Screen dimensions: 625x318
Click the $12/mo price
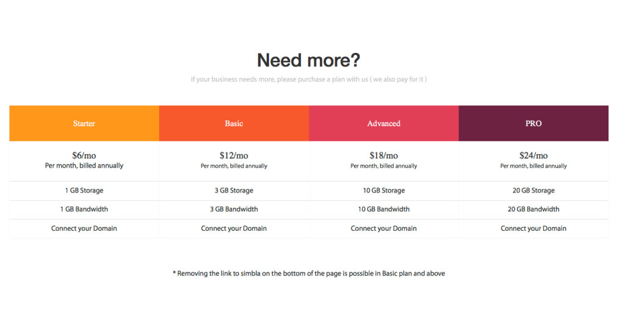tap(234, 155)
